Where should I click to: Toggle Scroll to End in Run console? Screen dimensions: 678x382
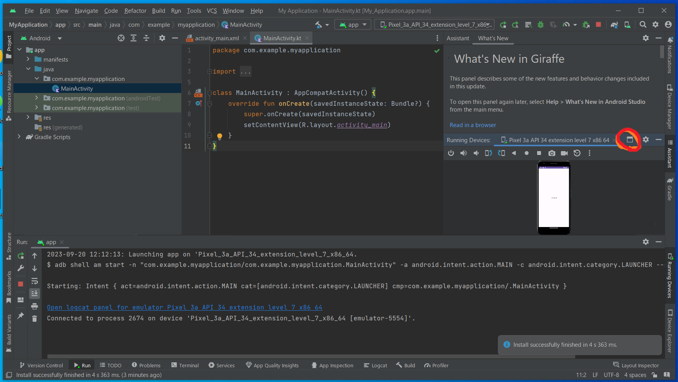click(x=35, y=293)
